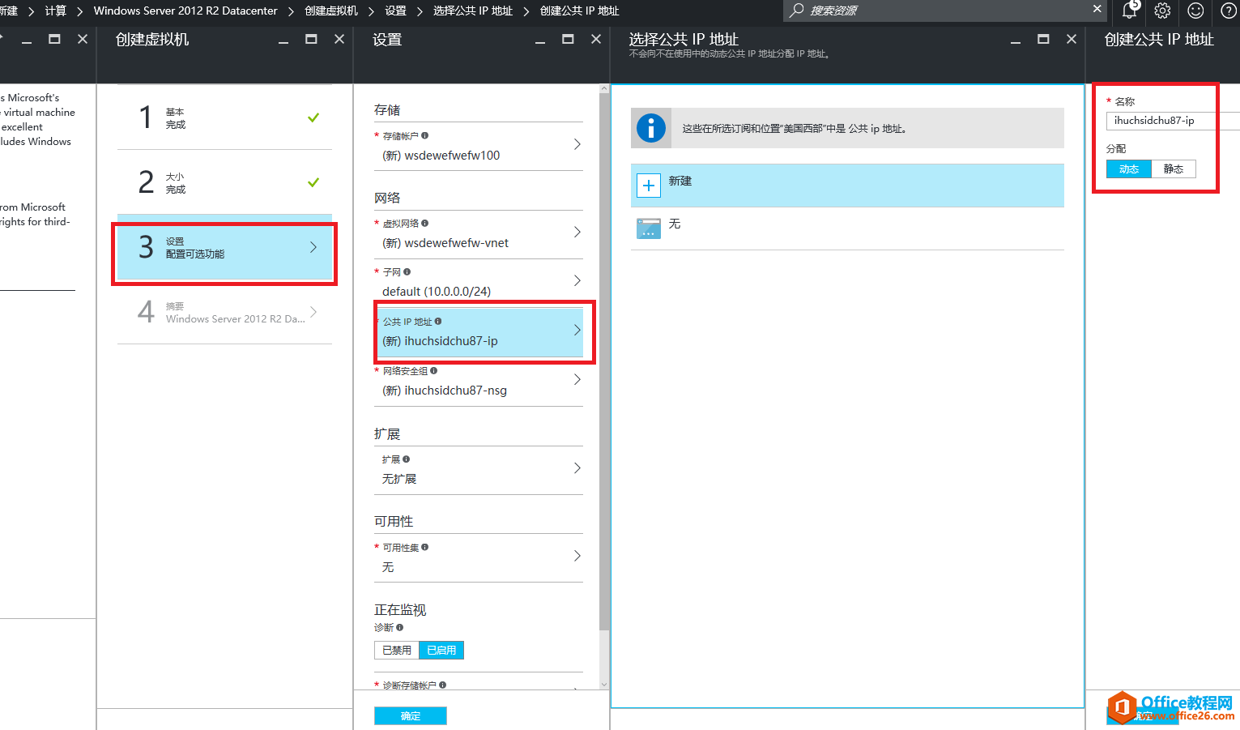This screenshot has width=1240, height=730.
Task: Click info icon beside 子网
Action: tap(407, 272)
